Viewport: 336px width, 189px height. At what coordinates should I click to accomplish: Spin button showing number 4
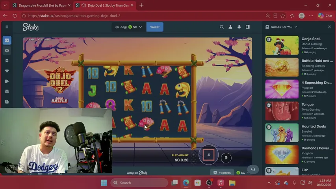tap(208, 155)
